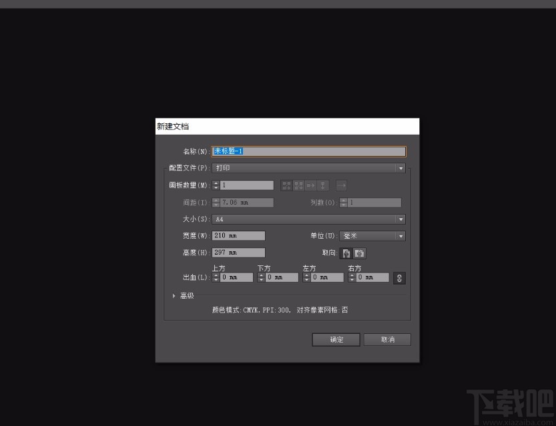556x426 pixels.
Task: Click the bleed values link chain icon
Action: click(x=399, y=277)
